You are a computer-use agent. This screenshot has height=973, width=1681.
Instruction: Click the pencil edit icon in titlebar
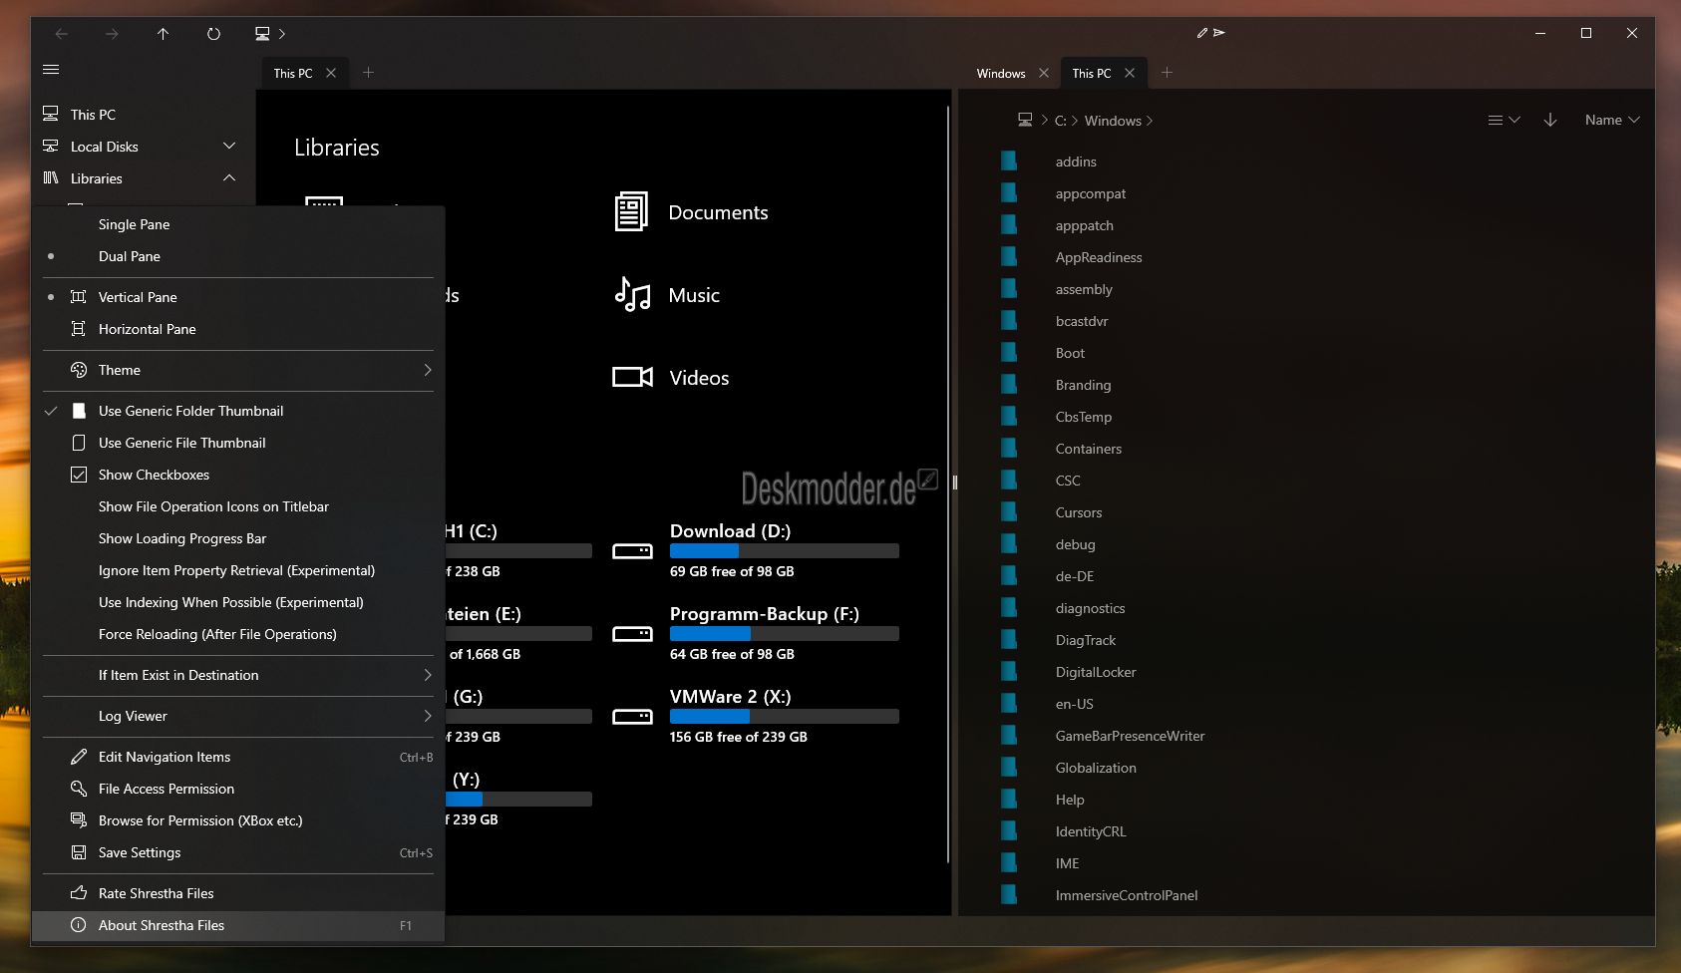pos(1202,33)
